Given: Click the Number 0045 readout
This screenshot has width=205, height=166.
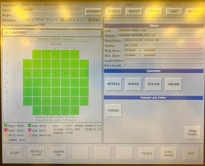Looking at the screenshot, I should pyautogui.click(x=63, y=133).
